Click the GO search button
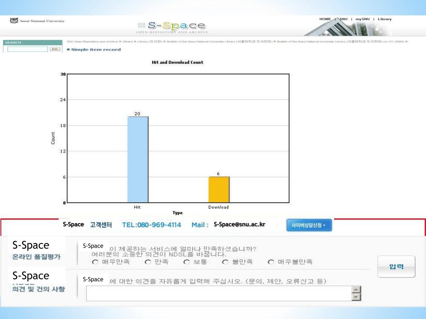426x319 pixels. pyautogui.click(x=54, y=49)
